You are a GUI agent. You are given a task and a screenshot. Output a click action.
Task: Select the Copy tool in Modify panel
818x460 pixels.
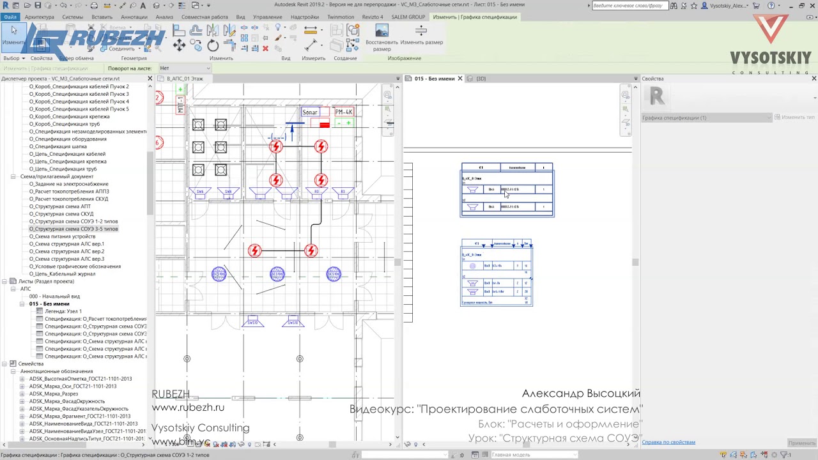click(x=196, y=45)
